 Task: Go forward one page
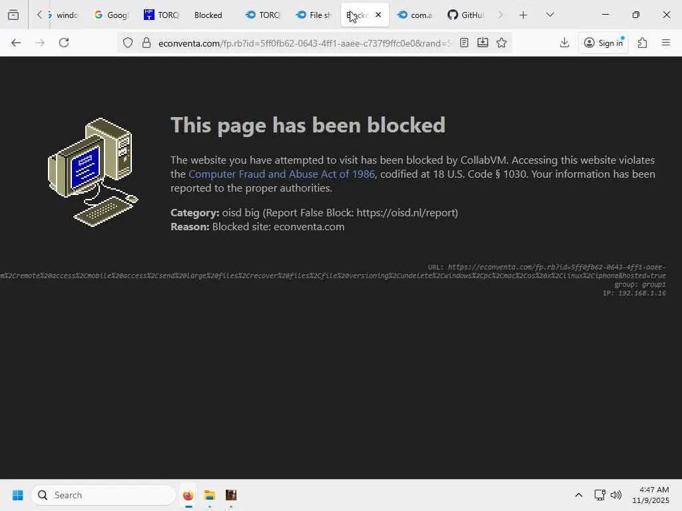point(40,43)
